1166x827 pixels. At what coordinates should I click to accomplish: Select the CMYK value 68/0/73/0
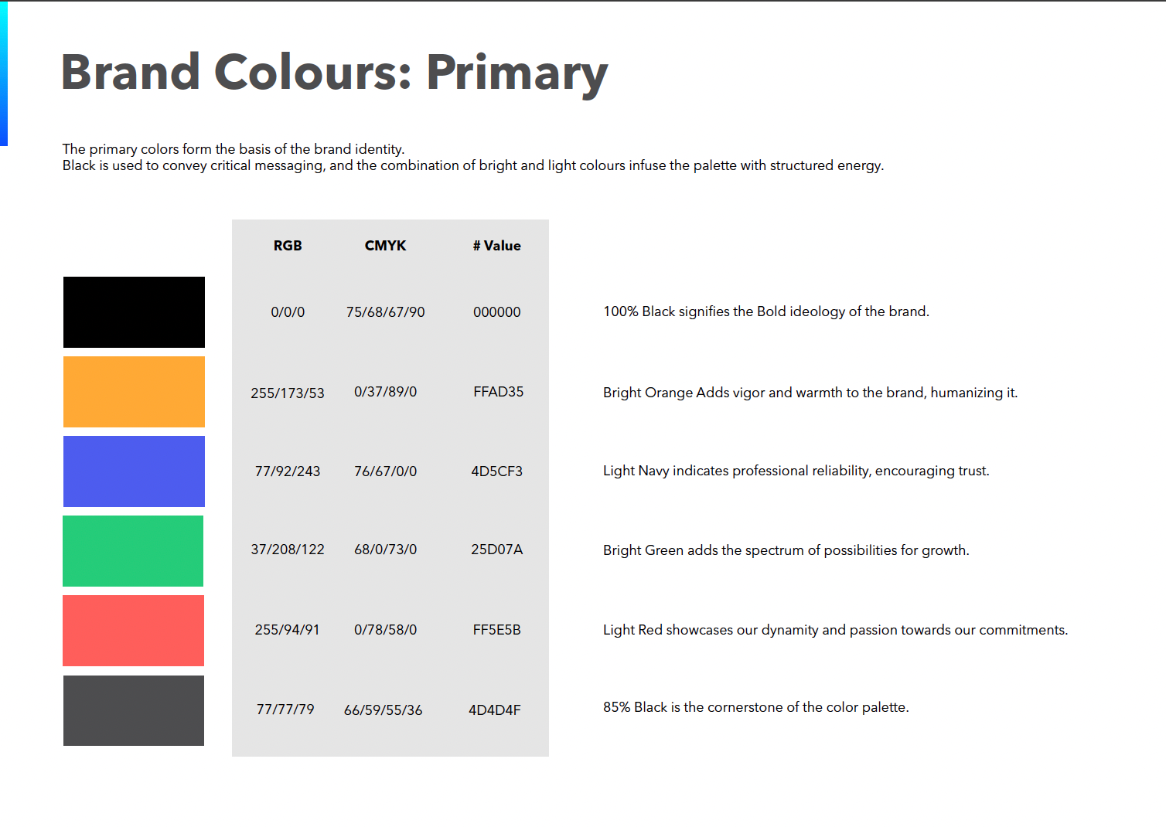pos(385,550)
